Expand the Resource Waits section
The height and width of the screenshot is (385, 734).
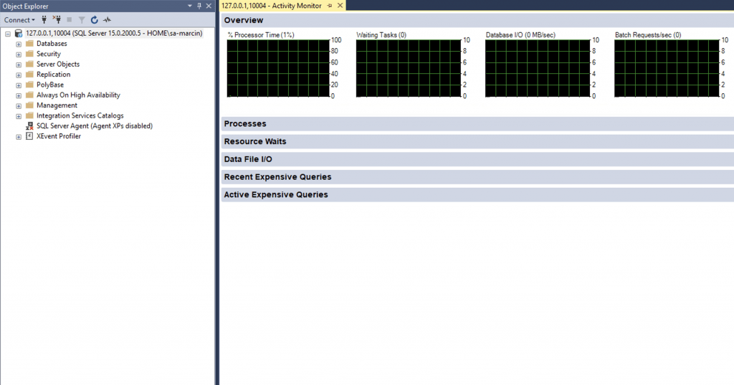(x=477, y=141)
